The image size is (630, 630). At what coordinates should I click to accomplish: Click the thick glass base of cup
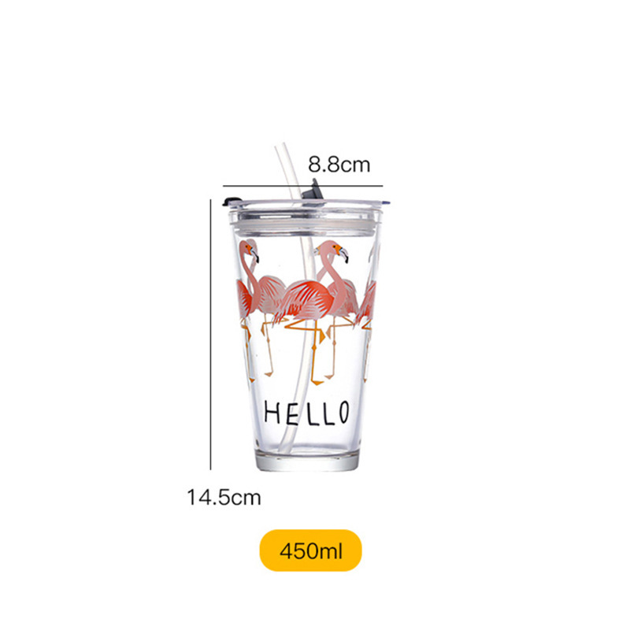307,461
